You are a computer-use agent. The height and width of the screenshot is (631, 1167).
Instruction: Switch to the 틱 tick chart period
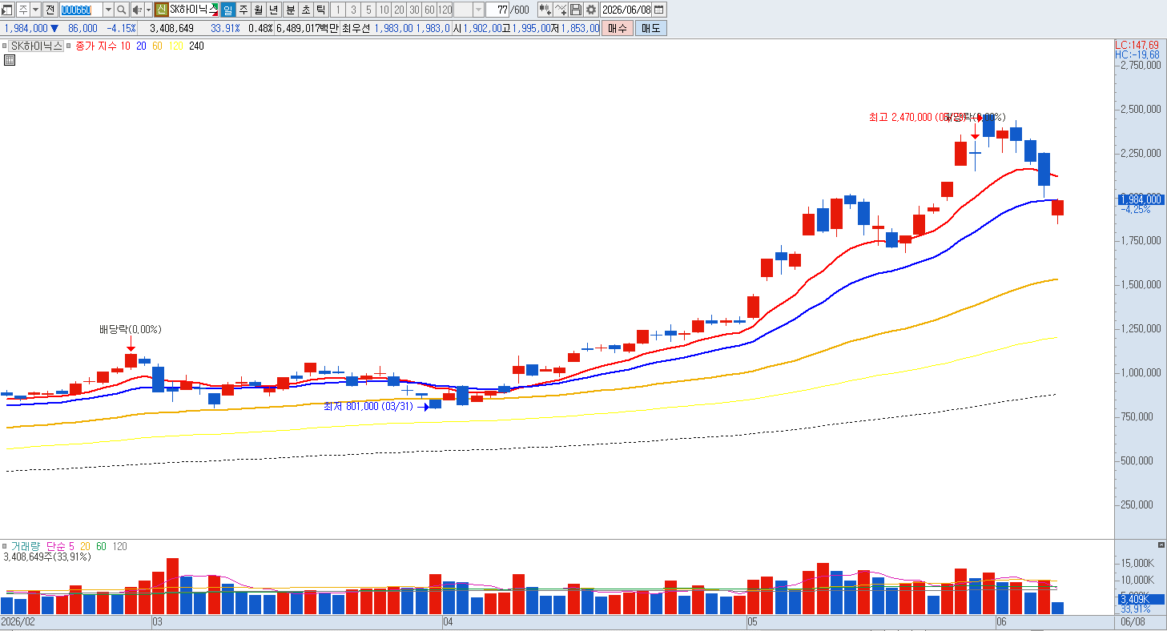tap(321, 10)
